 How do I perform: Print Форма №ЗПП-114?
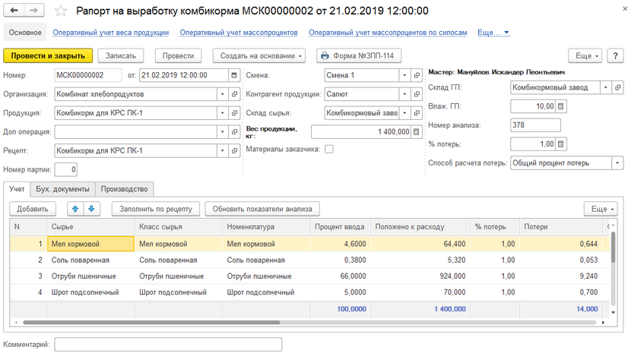tap(359, 56)
